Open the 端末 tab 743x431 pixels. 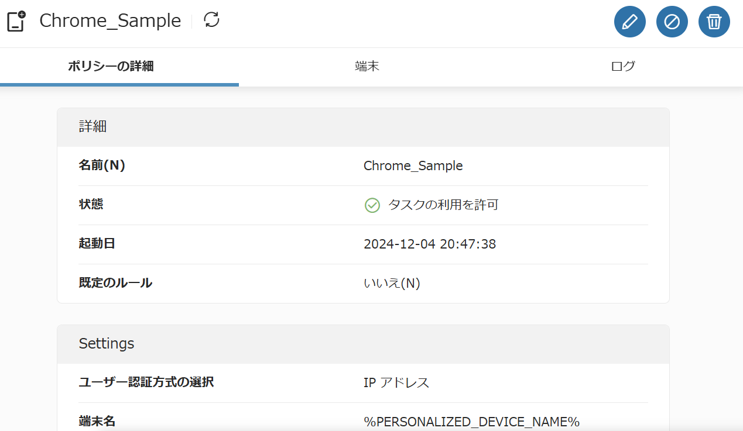[x=367, y=66]
